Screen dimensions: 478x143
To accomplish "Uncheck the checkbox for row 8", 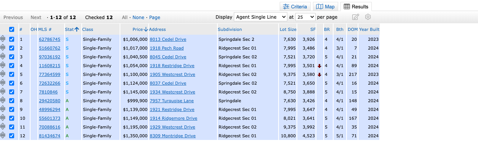I will 11,101.
